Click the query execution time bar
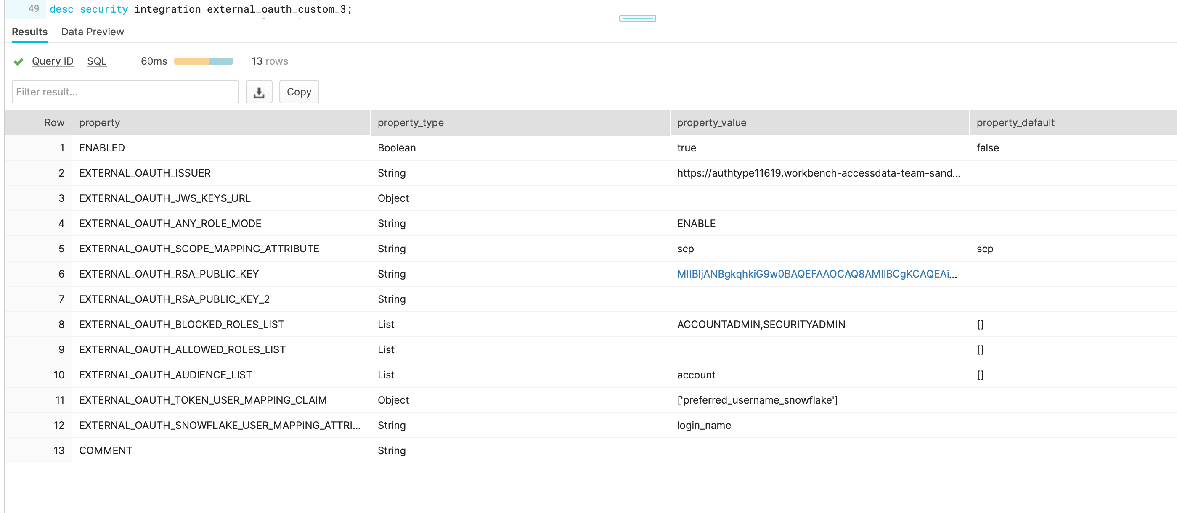1177x513 pixels. pyautogui.click(x=203, y=62)
